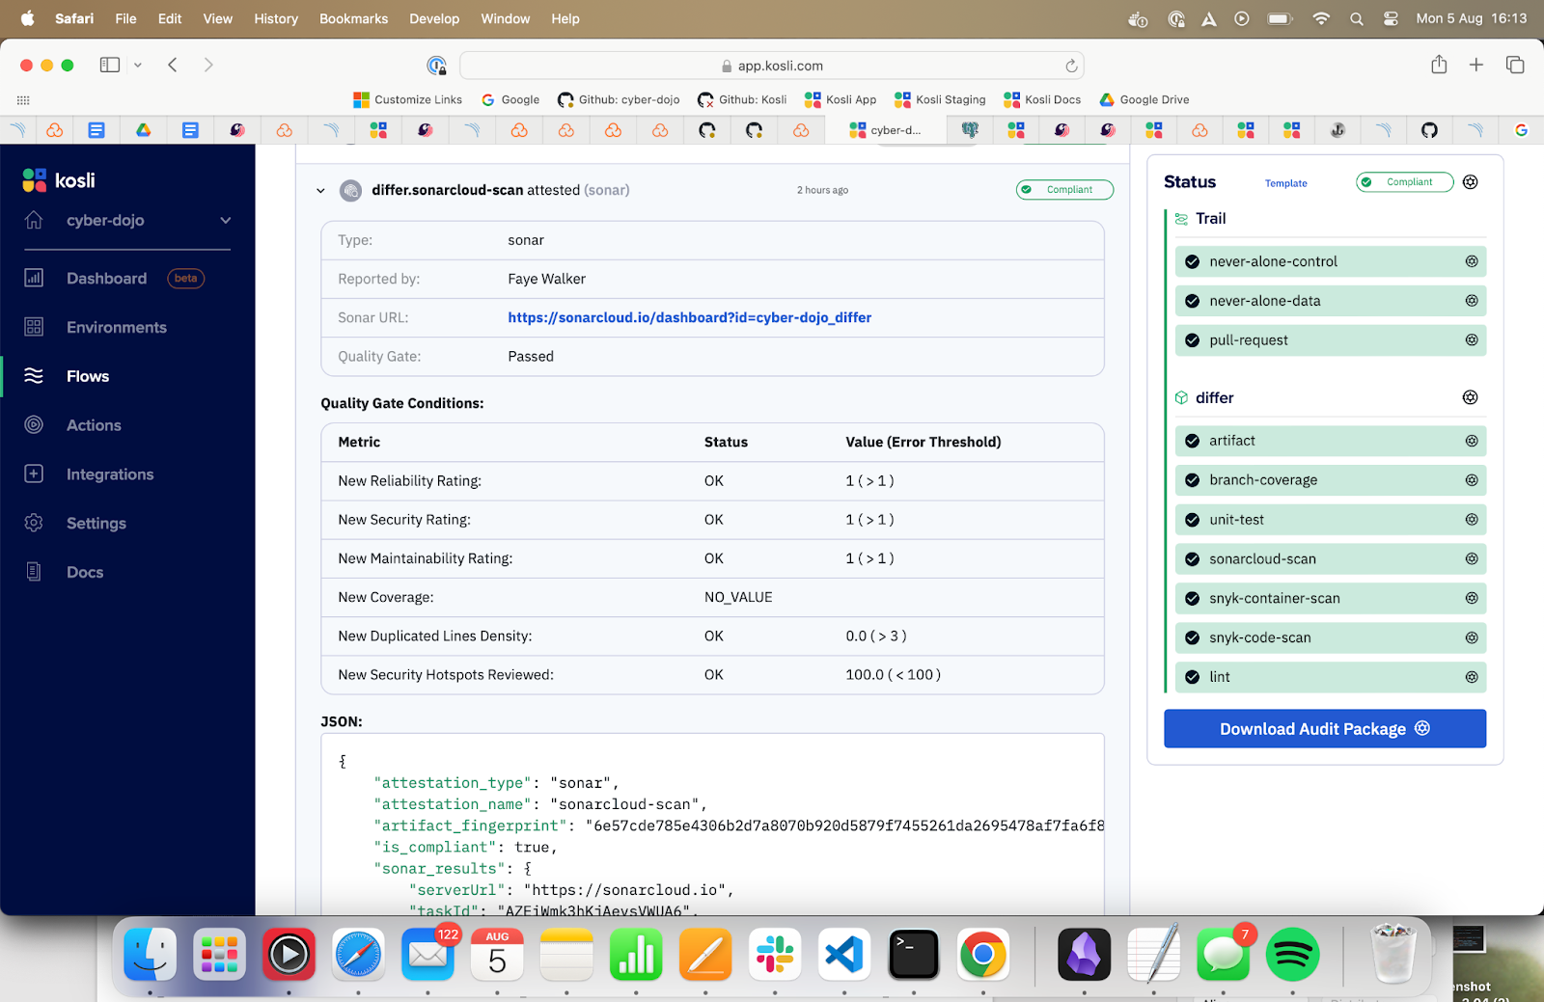Select the sonarcloud-scan status row
Image resolution: width=1544 pixels, height=1002 pixels.
click(1331, 558)
